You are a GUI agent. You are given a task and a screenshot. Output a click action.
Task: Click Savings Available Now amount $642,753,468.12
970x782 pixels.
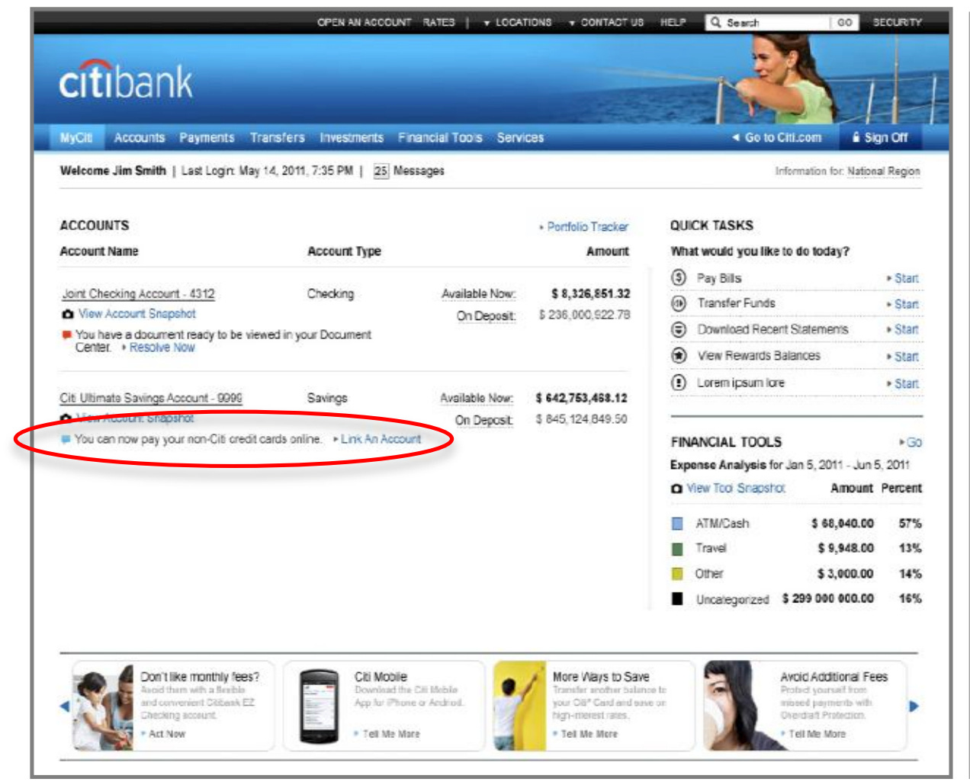582,398
